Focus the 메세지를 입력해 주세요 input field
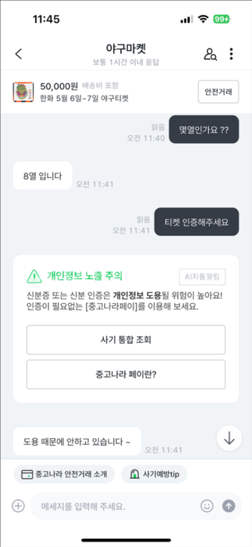This screenshot has width=252, height=547. 115,506
